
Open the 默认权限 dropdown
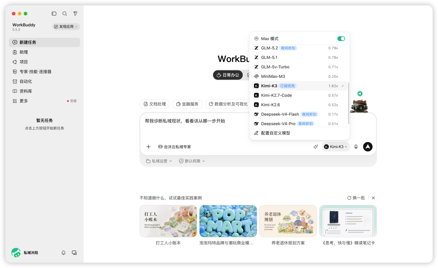[192, 161]
